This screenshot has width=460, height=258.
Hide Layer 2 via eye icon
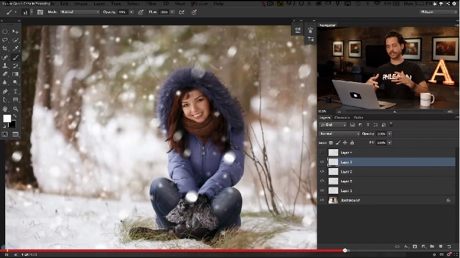(x=322, y=171)
